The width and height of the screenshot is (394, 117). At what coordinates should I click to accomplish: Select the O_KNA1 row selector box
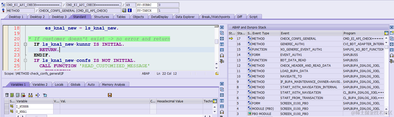point(6,112)
